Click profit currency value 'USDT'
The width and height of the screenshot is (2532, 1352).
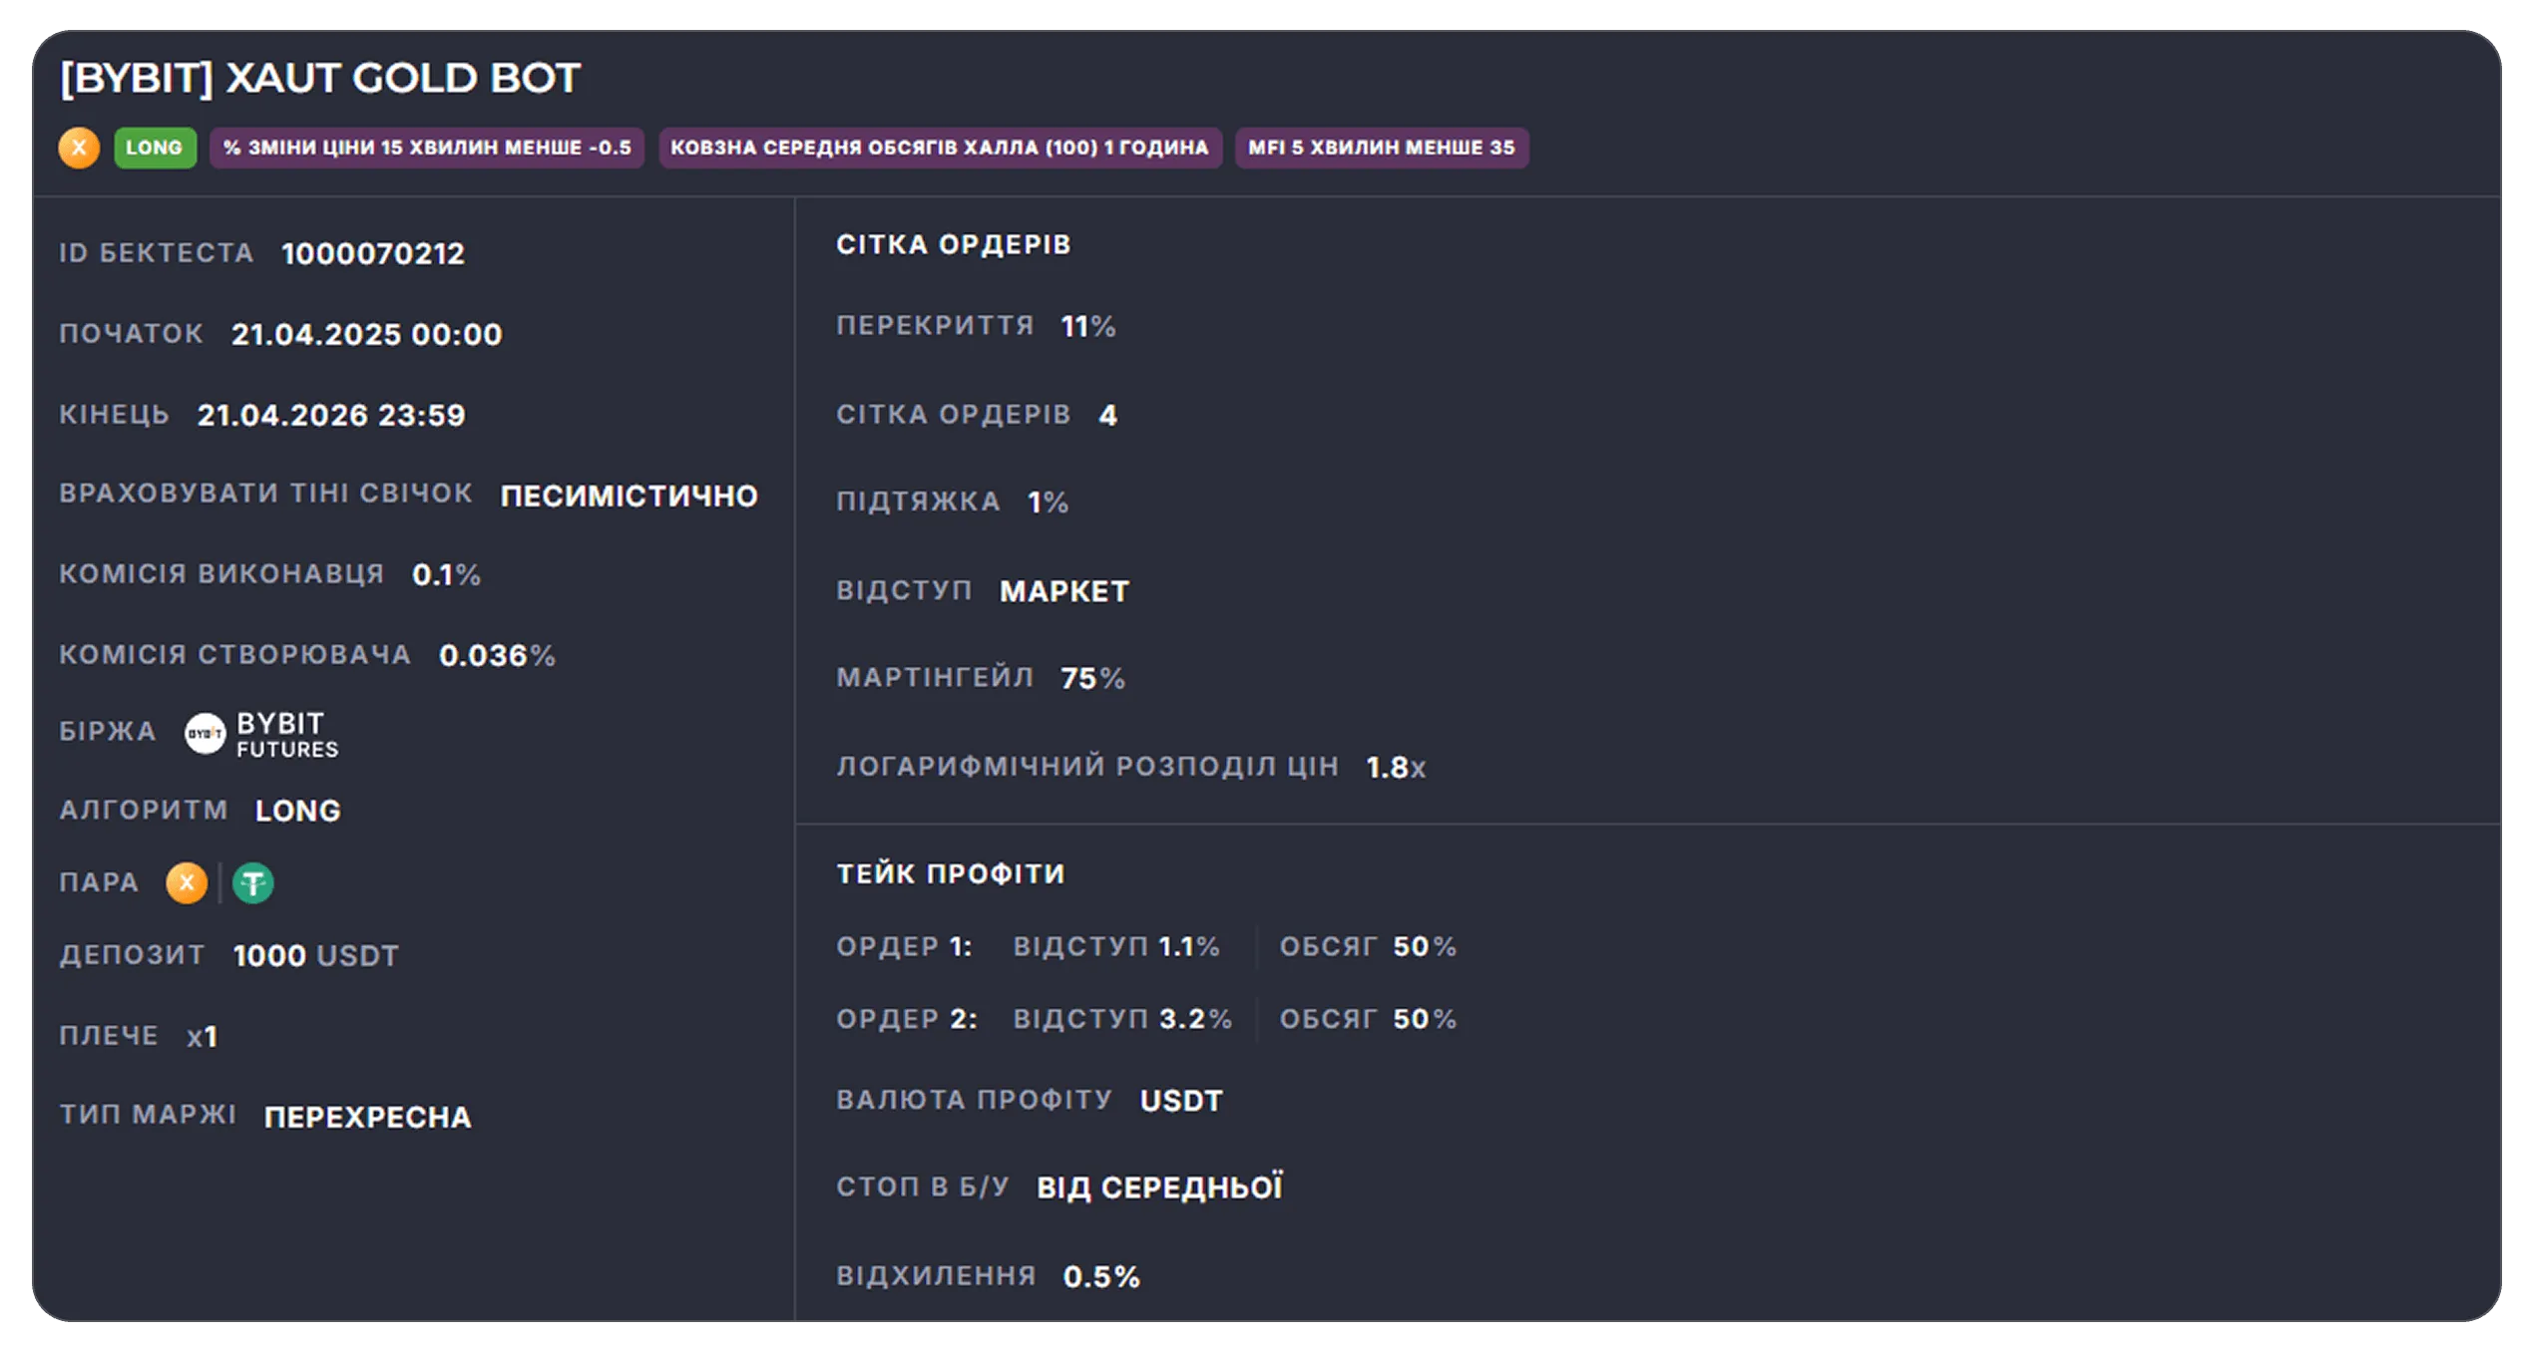click(x=1181, y=1102)
